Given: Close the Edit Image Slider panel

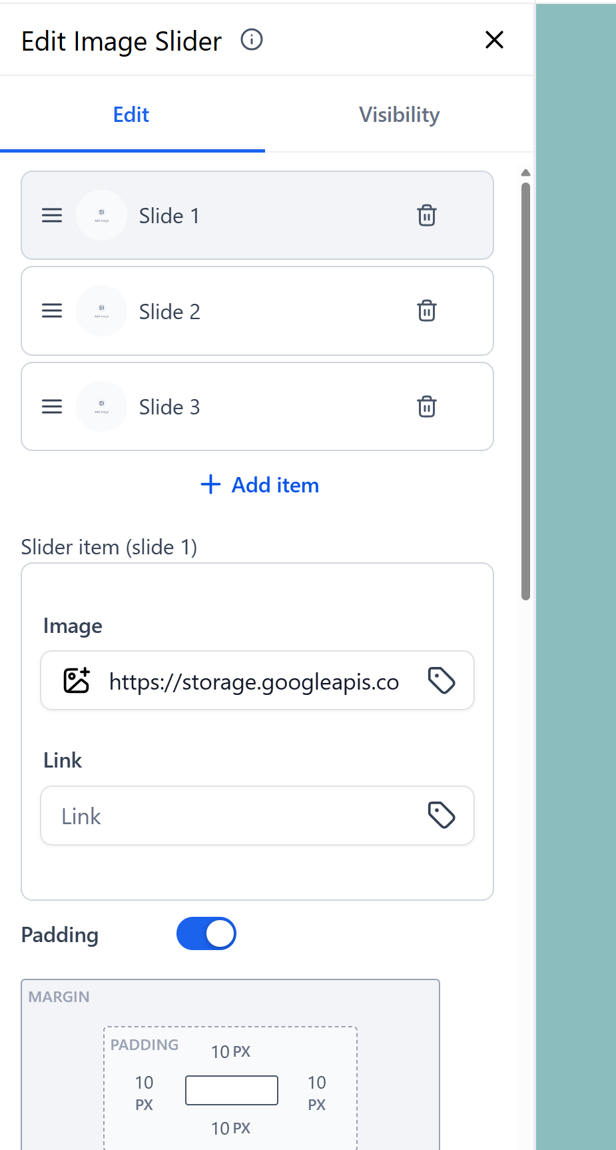Looking at the screenshot, I should [x=493, y=40].
